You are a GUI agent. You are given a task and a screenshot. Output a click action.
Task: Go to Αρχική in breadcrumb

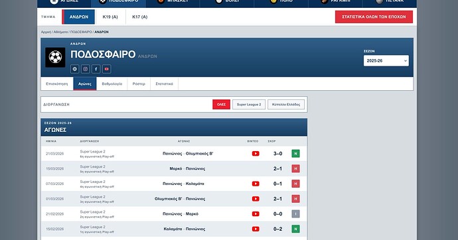pos(46,32)
